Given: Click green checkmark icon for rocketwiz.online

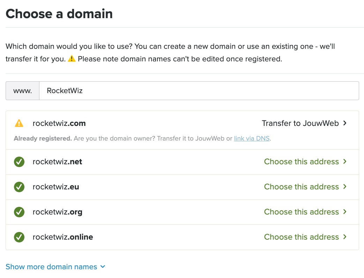Looking at the screenshot, I should coord(19,237).
